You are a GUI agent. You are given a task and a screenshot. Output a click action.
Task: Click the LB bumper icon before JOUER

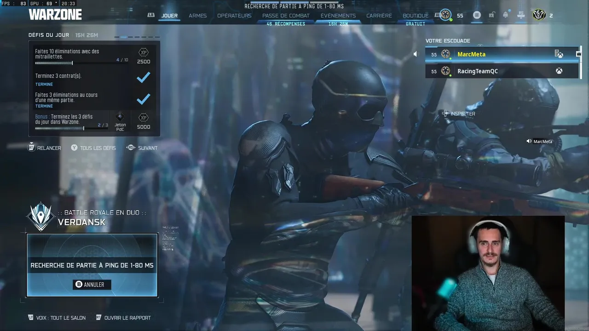tap(151, 15)
